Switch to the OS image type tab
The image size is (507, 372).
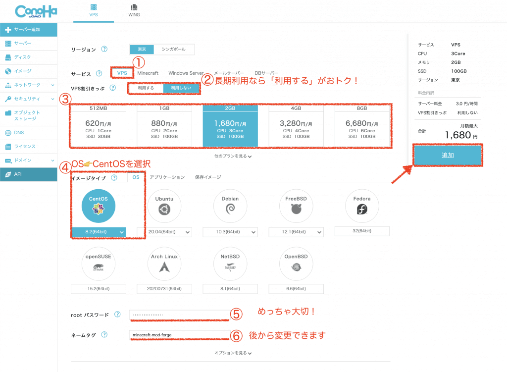click(136, 177)
